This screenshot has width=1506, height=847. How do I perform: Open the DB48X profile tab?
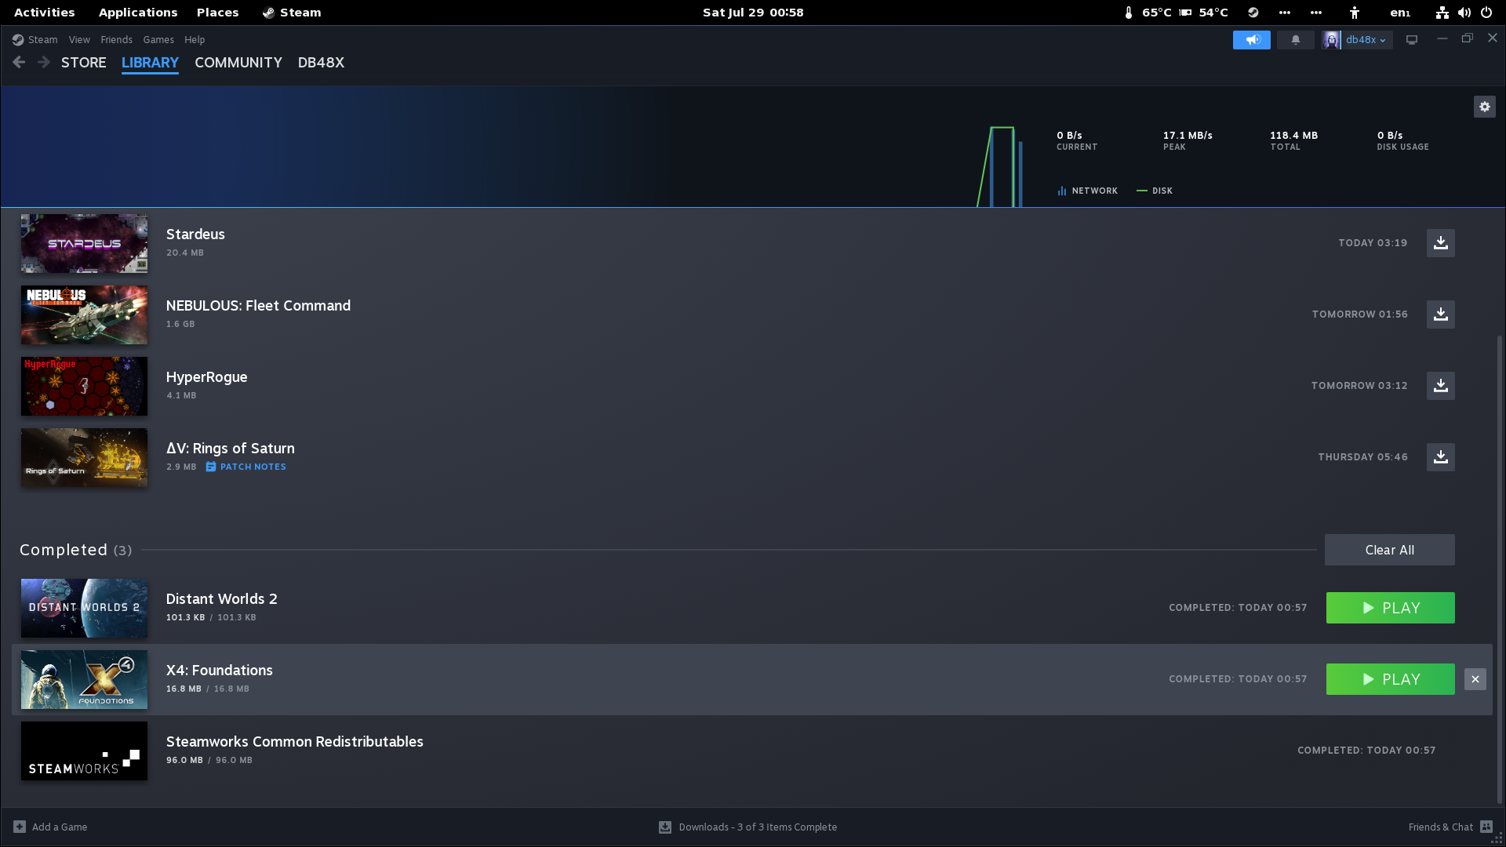click(x=321, y=63)
